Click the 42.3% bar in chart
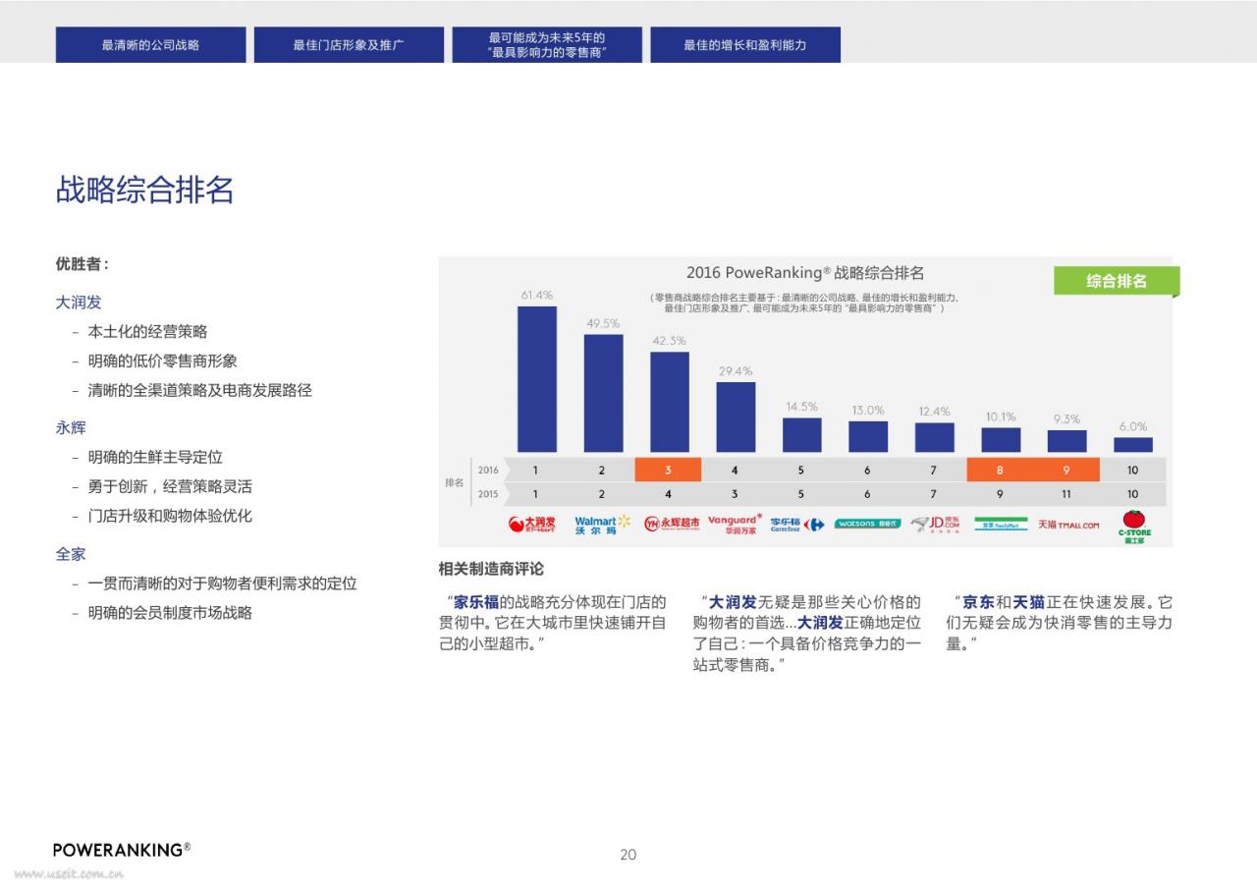Image resolution: width=1257 pixels, height=889 pixels. click(670, 402)
